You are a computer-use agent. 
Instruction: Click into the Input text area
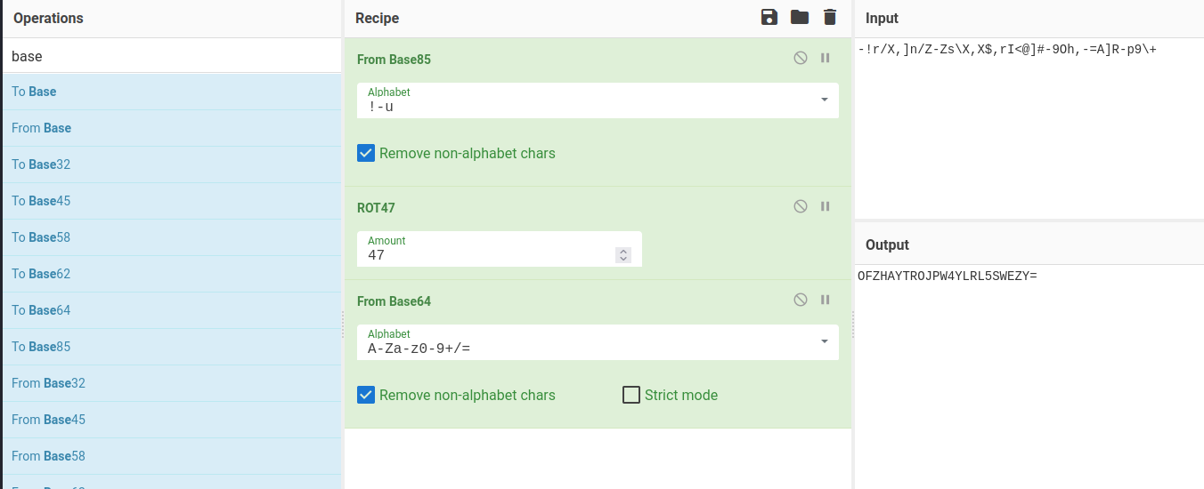[1029, 133]
